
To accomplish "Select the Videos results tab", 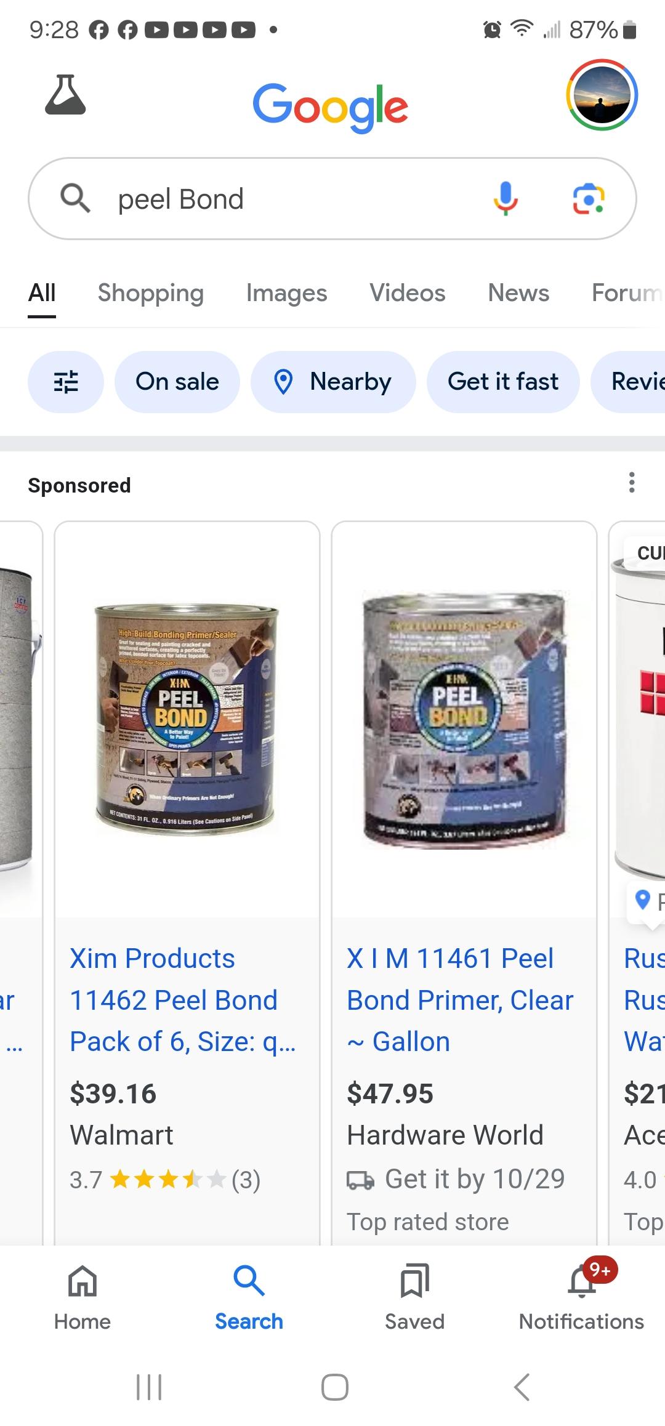I will pos(408,293).
